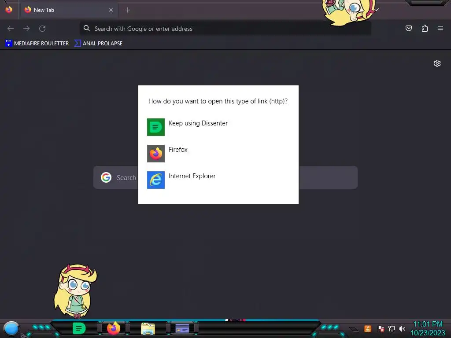This screenshot has height=338, width=451.
Task: Open new tab page personalize gear
Action: (x=437, y=63)
